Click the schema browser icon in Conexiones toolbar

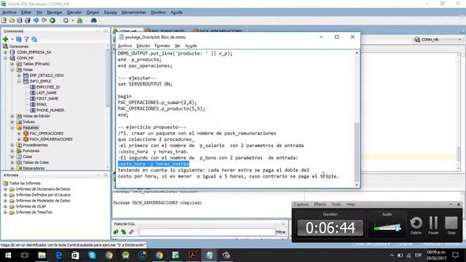coord(34,39)
